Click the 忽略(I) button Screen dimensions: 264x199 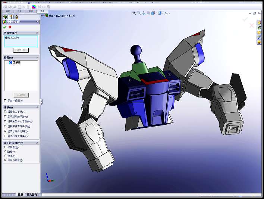21,95
